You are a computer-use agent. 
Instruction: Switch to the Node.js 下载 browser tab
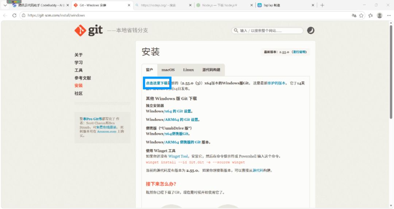(x=224, y=5)
